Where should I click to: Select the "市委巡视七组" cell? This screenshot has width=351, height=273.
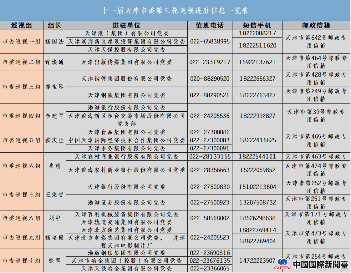[x=22, y=195]
